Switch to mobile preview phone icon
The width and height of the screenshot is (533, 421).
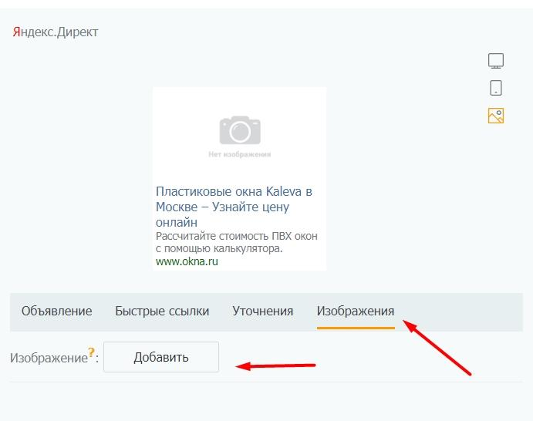[x=496, y=88]
